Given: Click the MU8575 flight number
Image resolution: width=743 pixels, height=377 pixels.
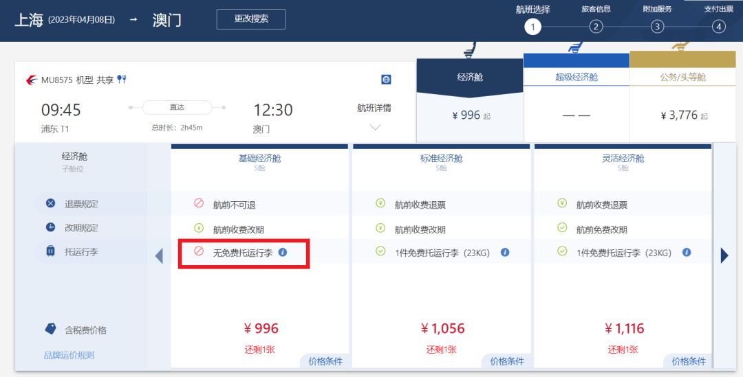Looking at the screenshot, I should coord(57,80).
